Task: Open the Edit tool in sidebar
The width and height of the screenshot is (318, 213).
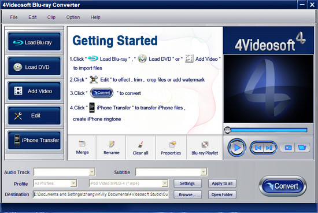Action: [34, 116]
